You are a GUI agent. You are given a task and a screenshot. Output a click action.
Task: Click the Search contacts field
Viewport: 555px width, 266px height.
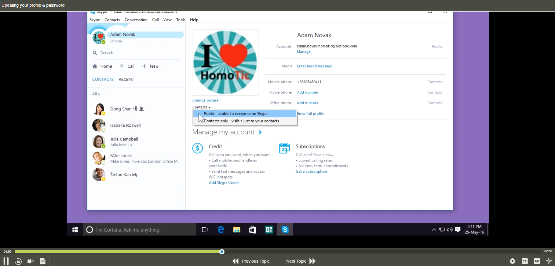(136, 53)
